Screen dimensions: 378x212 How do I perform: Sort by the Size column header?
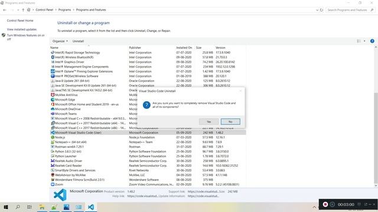pyautogui.click(x=198, y=48)
